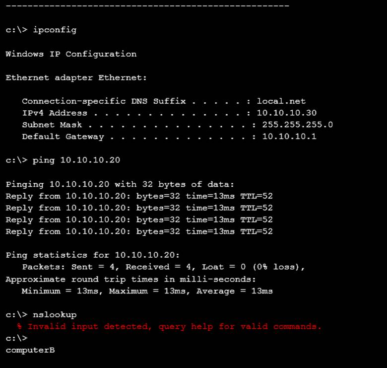Select the subnet mask 255.255.255.0
The image size is (387, 368).
[x=297, y=125]
